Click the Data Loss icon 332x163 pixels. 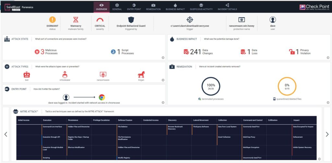pos(243,52)
